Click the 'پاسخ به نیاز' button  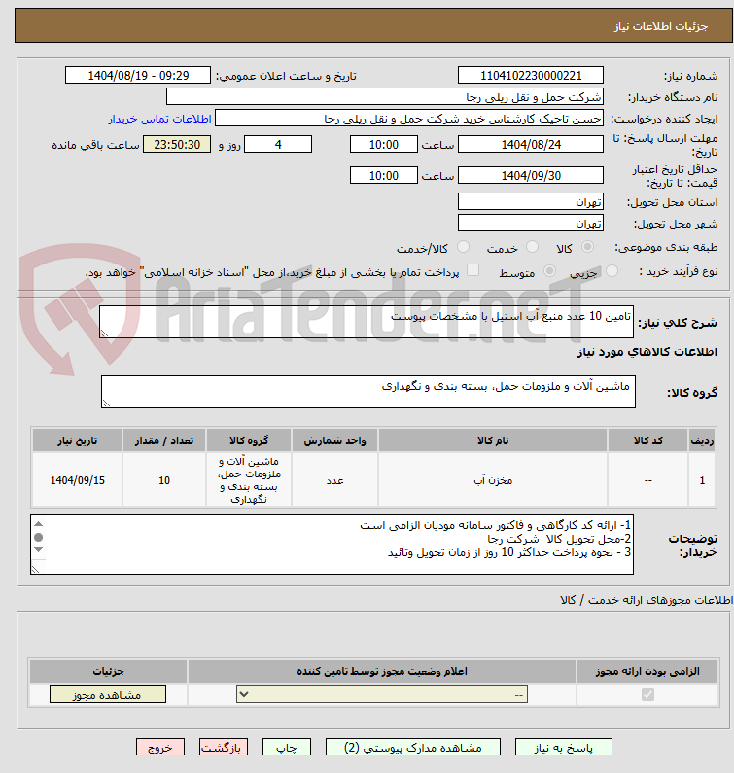click(564, 748)
